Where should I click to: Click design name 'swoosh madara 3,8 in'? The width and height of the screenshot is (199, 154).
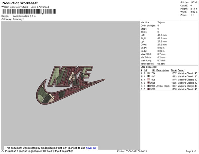click(24, 16)
